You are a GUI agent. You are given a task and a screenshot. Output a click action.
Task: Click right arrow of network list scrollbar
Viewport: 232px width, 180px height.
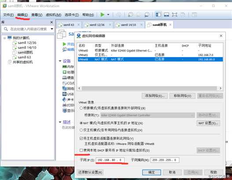coord(221,88)
